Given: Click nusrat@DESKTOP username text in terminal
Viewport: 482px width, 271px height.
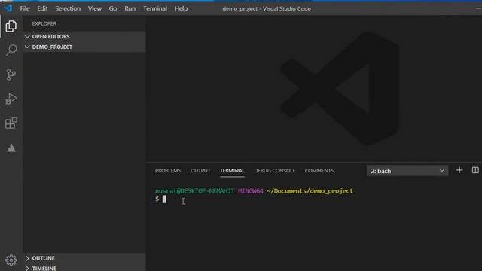Looking at the screenshot, I should coord(194,190).
